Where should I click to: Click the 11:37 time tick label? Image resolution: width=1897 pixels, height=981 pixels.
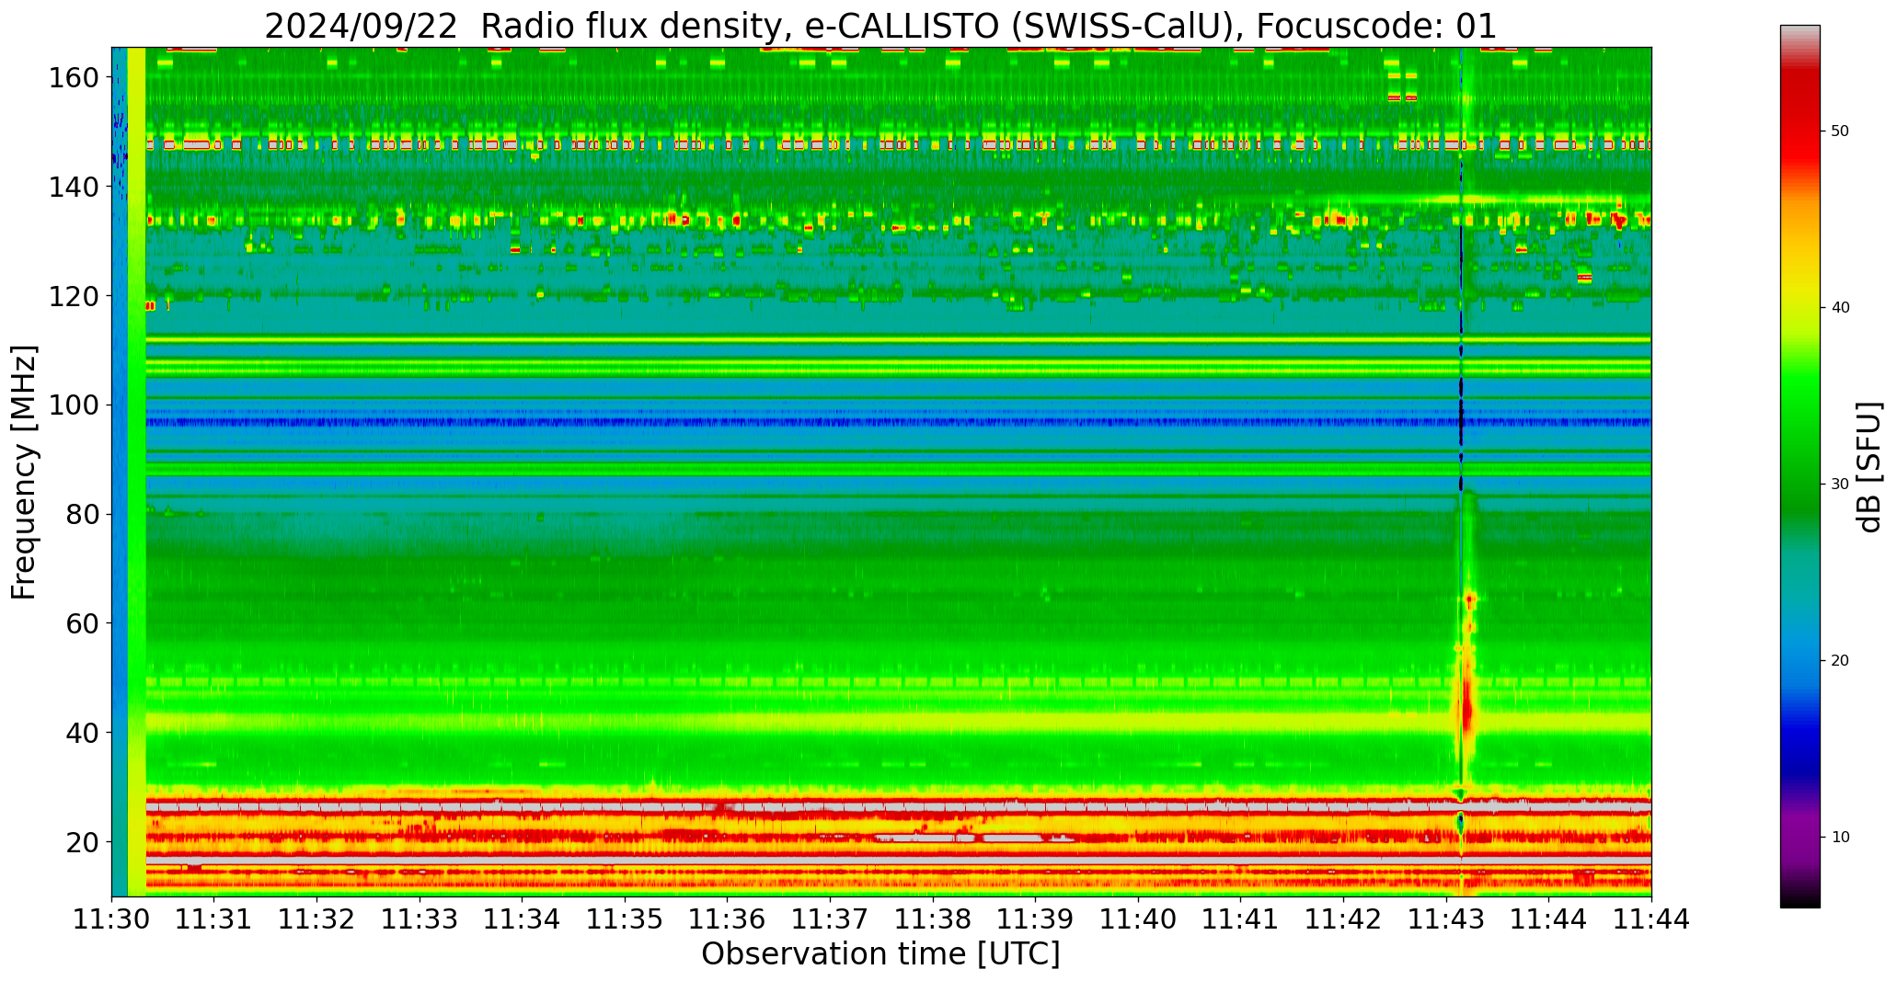tap(830, 918)
